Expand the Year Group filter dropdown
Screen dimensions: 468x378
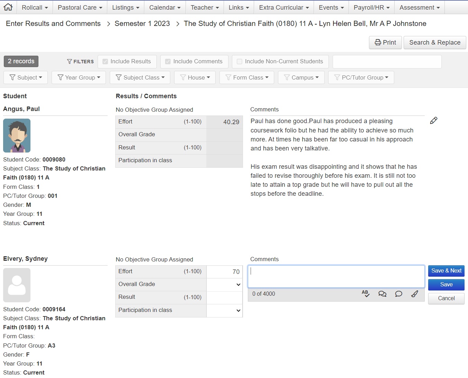[x=79, y=77]
